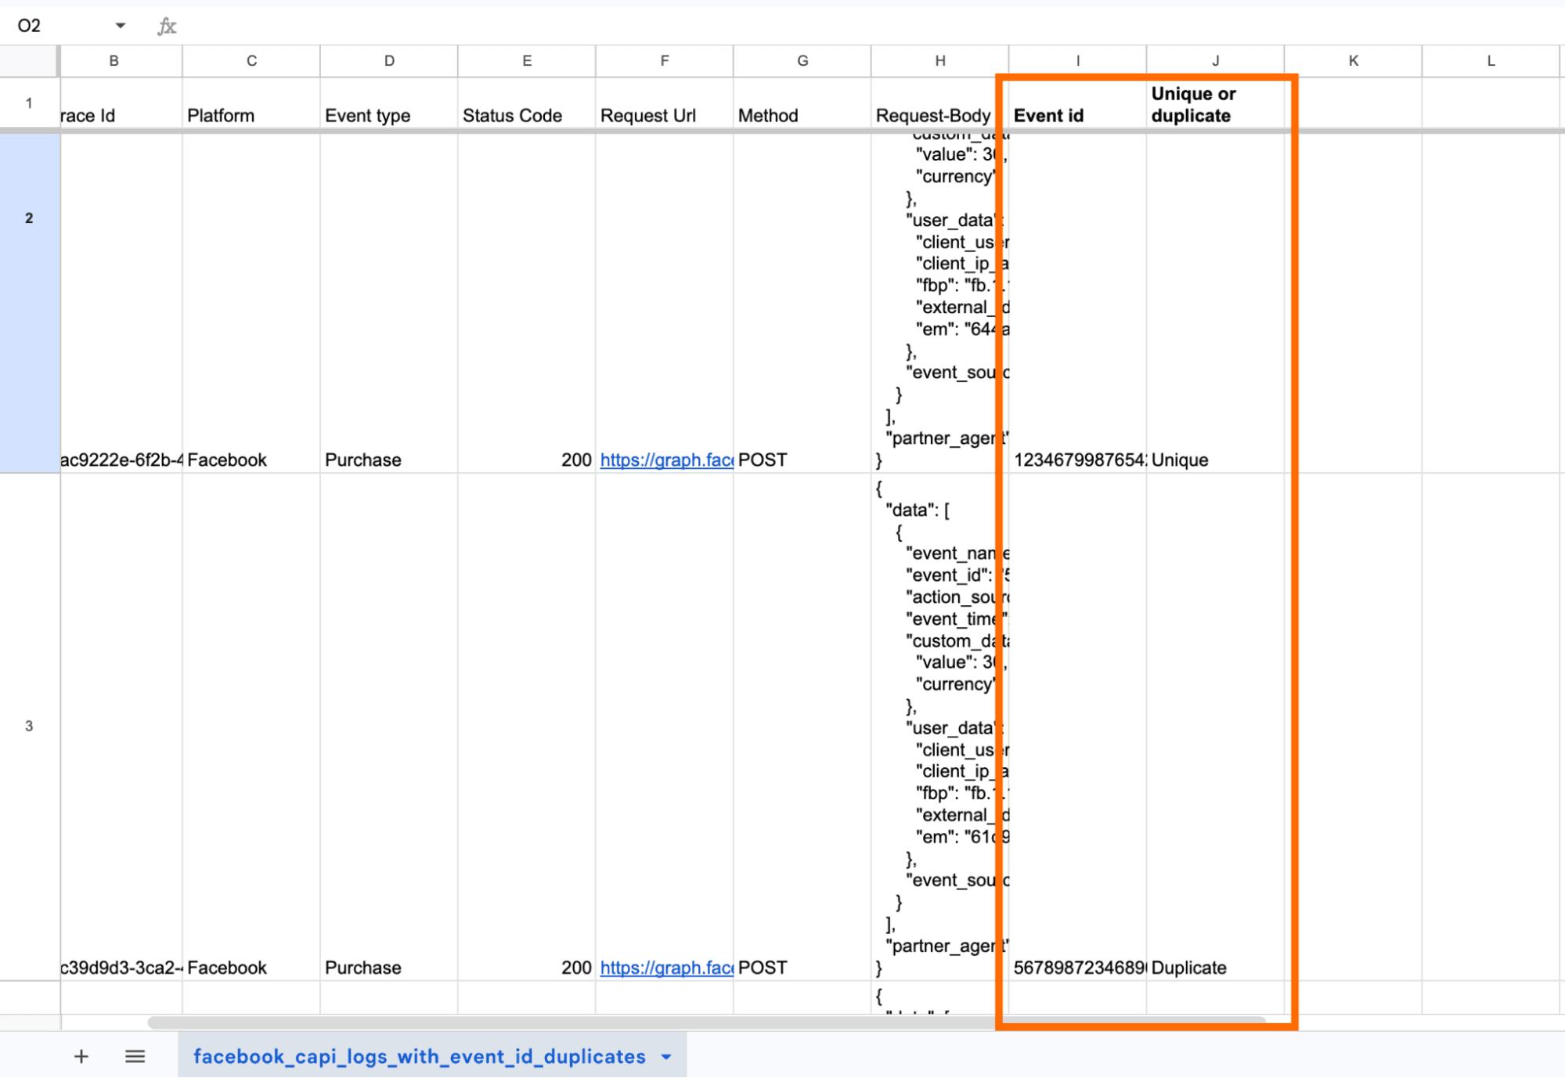
Task: Click the request body cell in row 2
Action: tap(940, 302)
